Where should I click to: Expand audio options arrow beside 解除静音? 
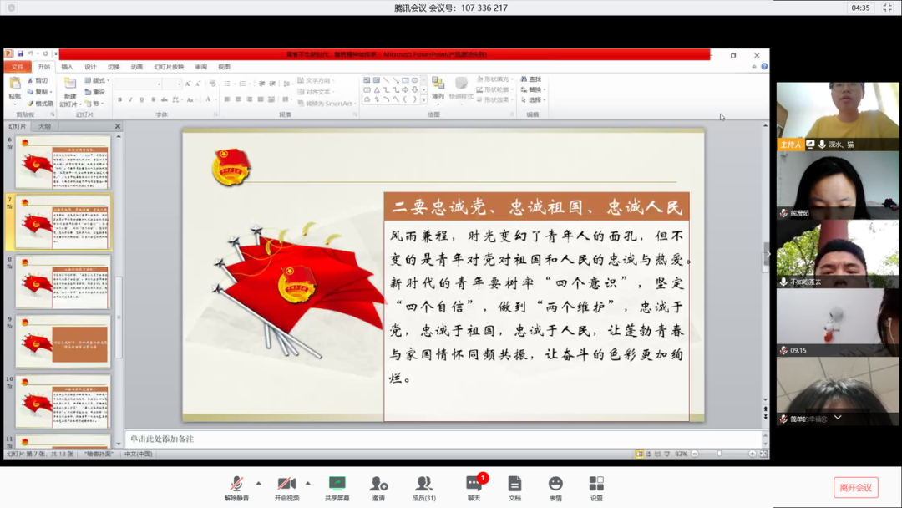[x=258, y=483]
